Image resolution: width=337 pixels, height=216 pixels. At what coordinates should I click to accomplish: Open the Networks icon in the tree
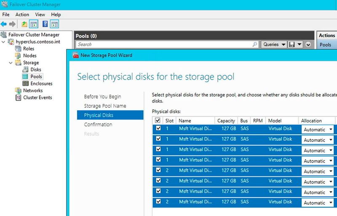pos(18,90)
